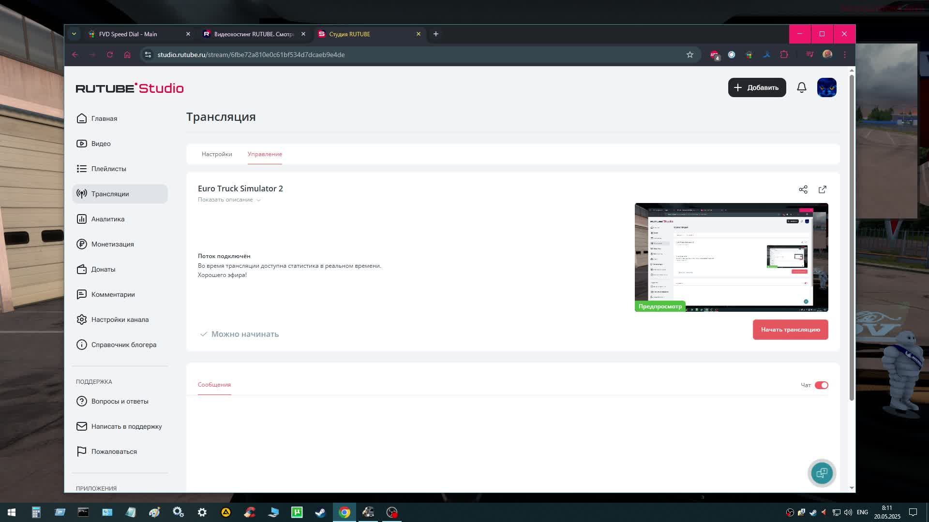The height and width of the screenshot is (522, 929).
Task: Click the page vertical scrollbar
Action: [x=852, y=237]
